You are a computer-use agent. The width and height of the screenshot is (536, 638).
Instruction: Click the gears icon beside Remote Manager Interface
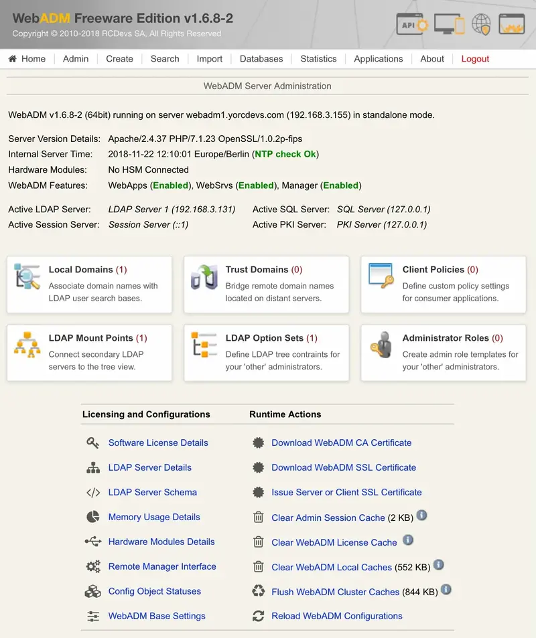pyautogui.click(x=93, y=566)
